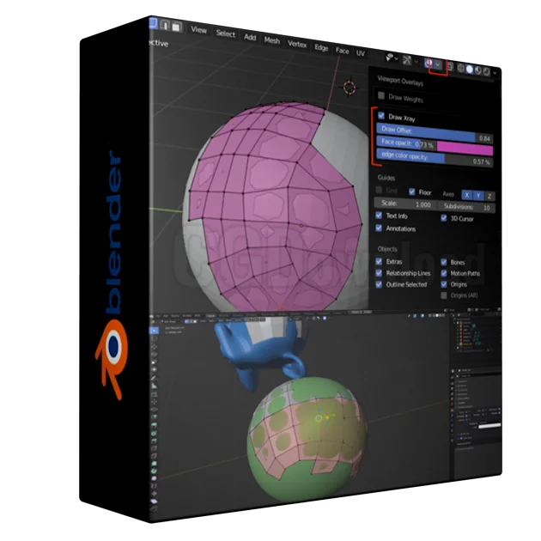The height and width of the screenshot is (541, 541).
Task: Open the Select menu
Action: click(x=226, y=33)
